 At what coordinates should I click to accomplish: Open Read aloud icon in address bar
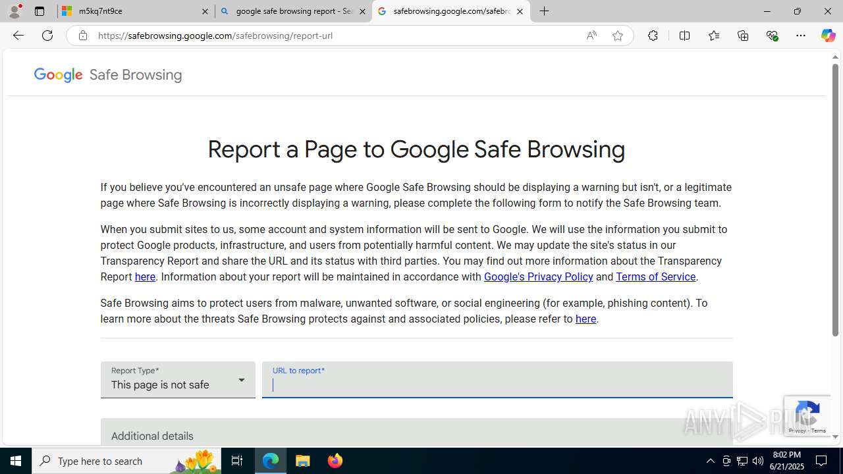pyautogui.click(x=591, y=36)
